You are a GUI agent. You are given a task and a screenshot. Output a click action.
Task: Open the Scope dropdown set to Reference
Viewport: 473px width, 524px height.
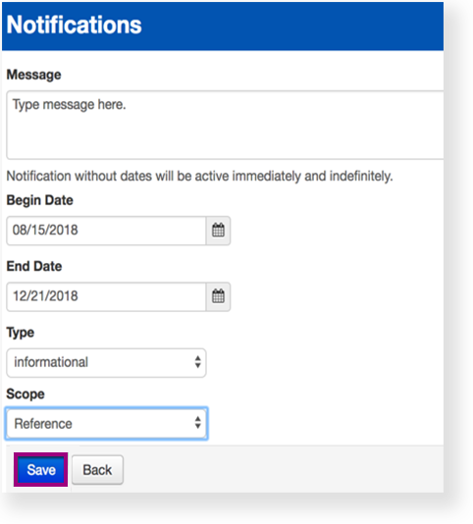(x=106, y=424)
